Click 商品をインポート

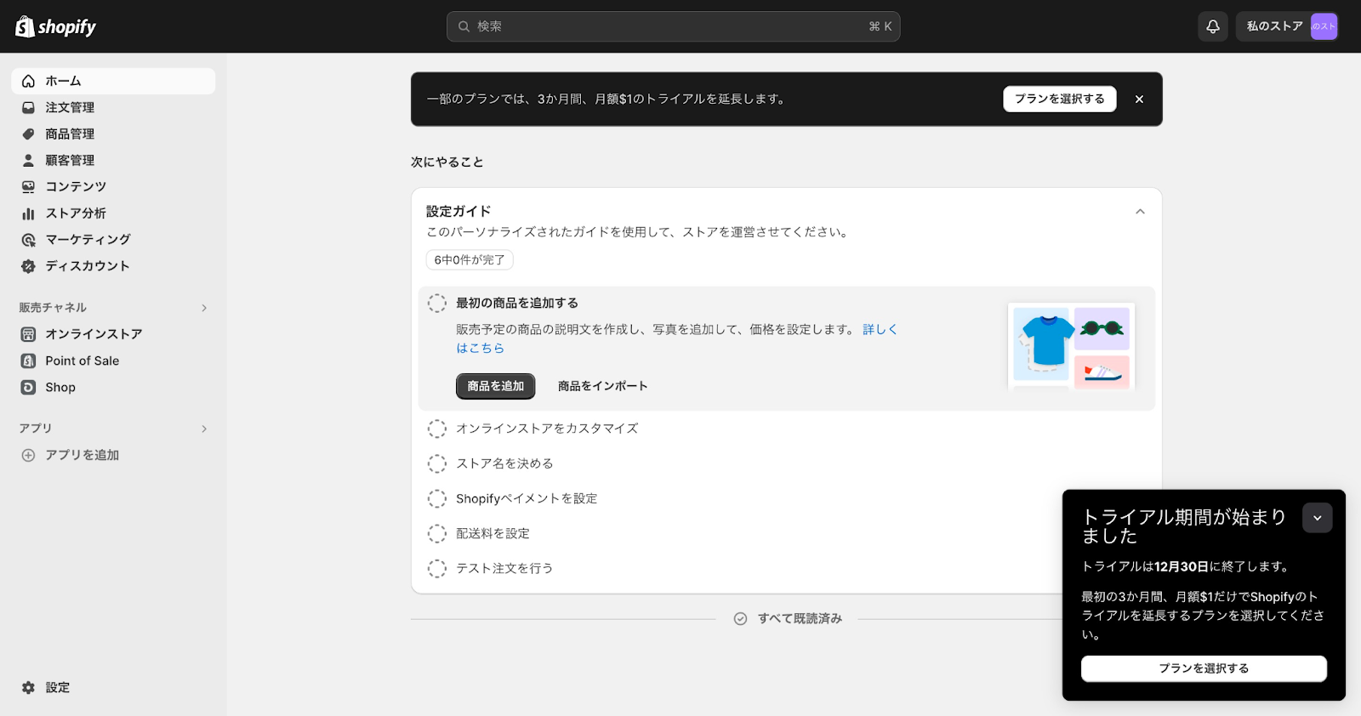click(x=602, y=386)
